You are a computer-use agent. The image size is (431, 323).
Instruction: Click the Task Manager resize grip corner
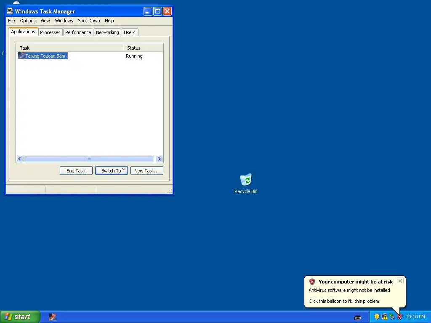tap(170, 191)
